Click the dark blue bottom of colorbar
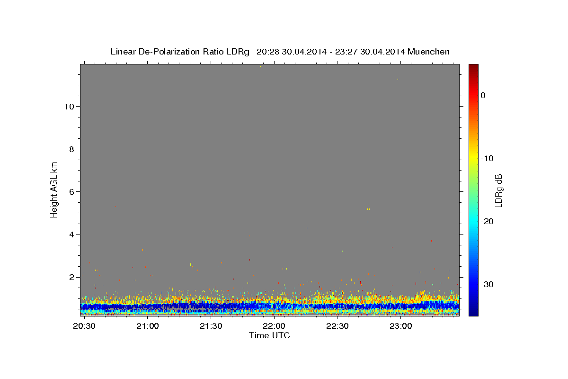Viewport: 568px width, 379px height. click(473, 312)
